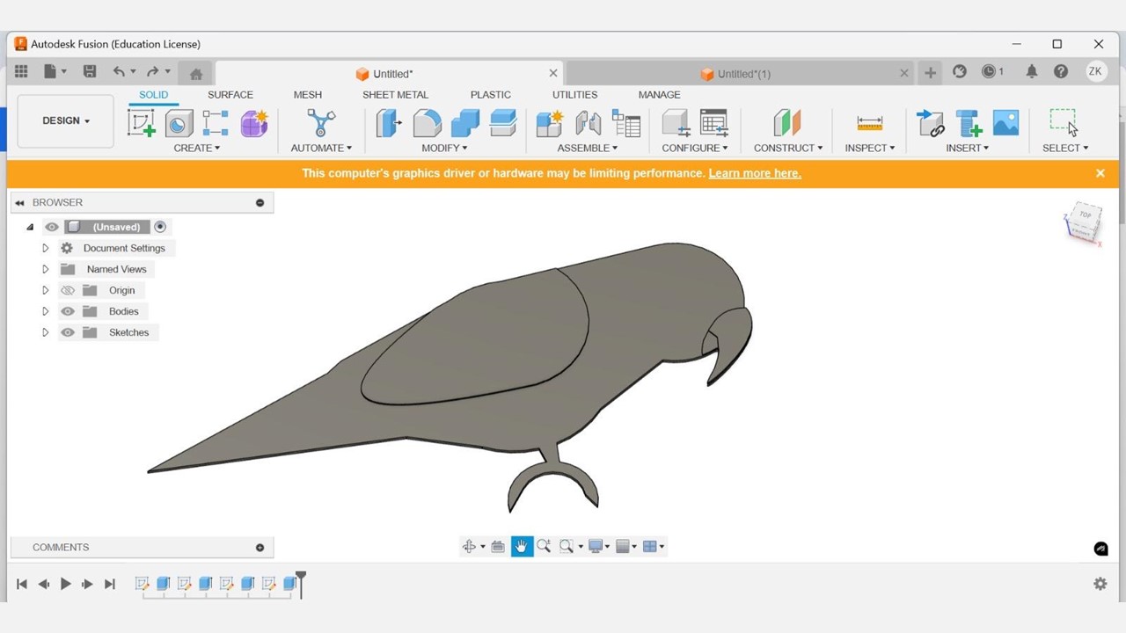Click the Offset Plane icon in Construct

pyautogui.click(x=787, y=123)
